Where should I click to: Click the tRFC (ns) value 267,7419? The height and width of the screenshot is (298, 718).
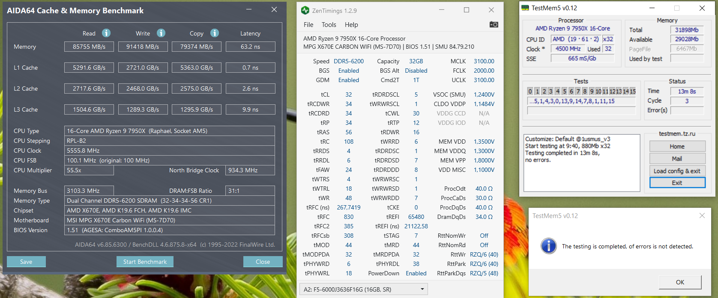click(x=349, y=207)
